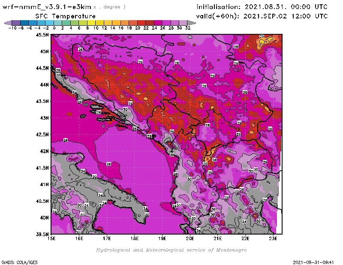Click the 39.5N latitude axis label
Image resolution: width=343 pixels, height=265 pixels.
click(x=42, y=235)
